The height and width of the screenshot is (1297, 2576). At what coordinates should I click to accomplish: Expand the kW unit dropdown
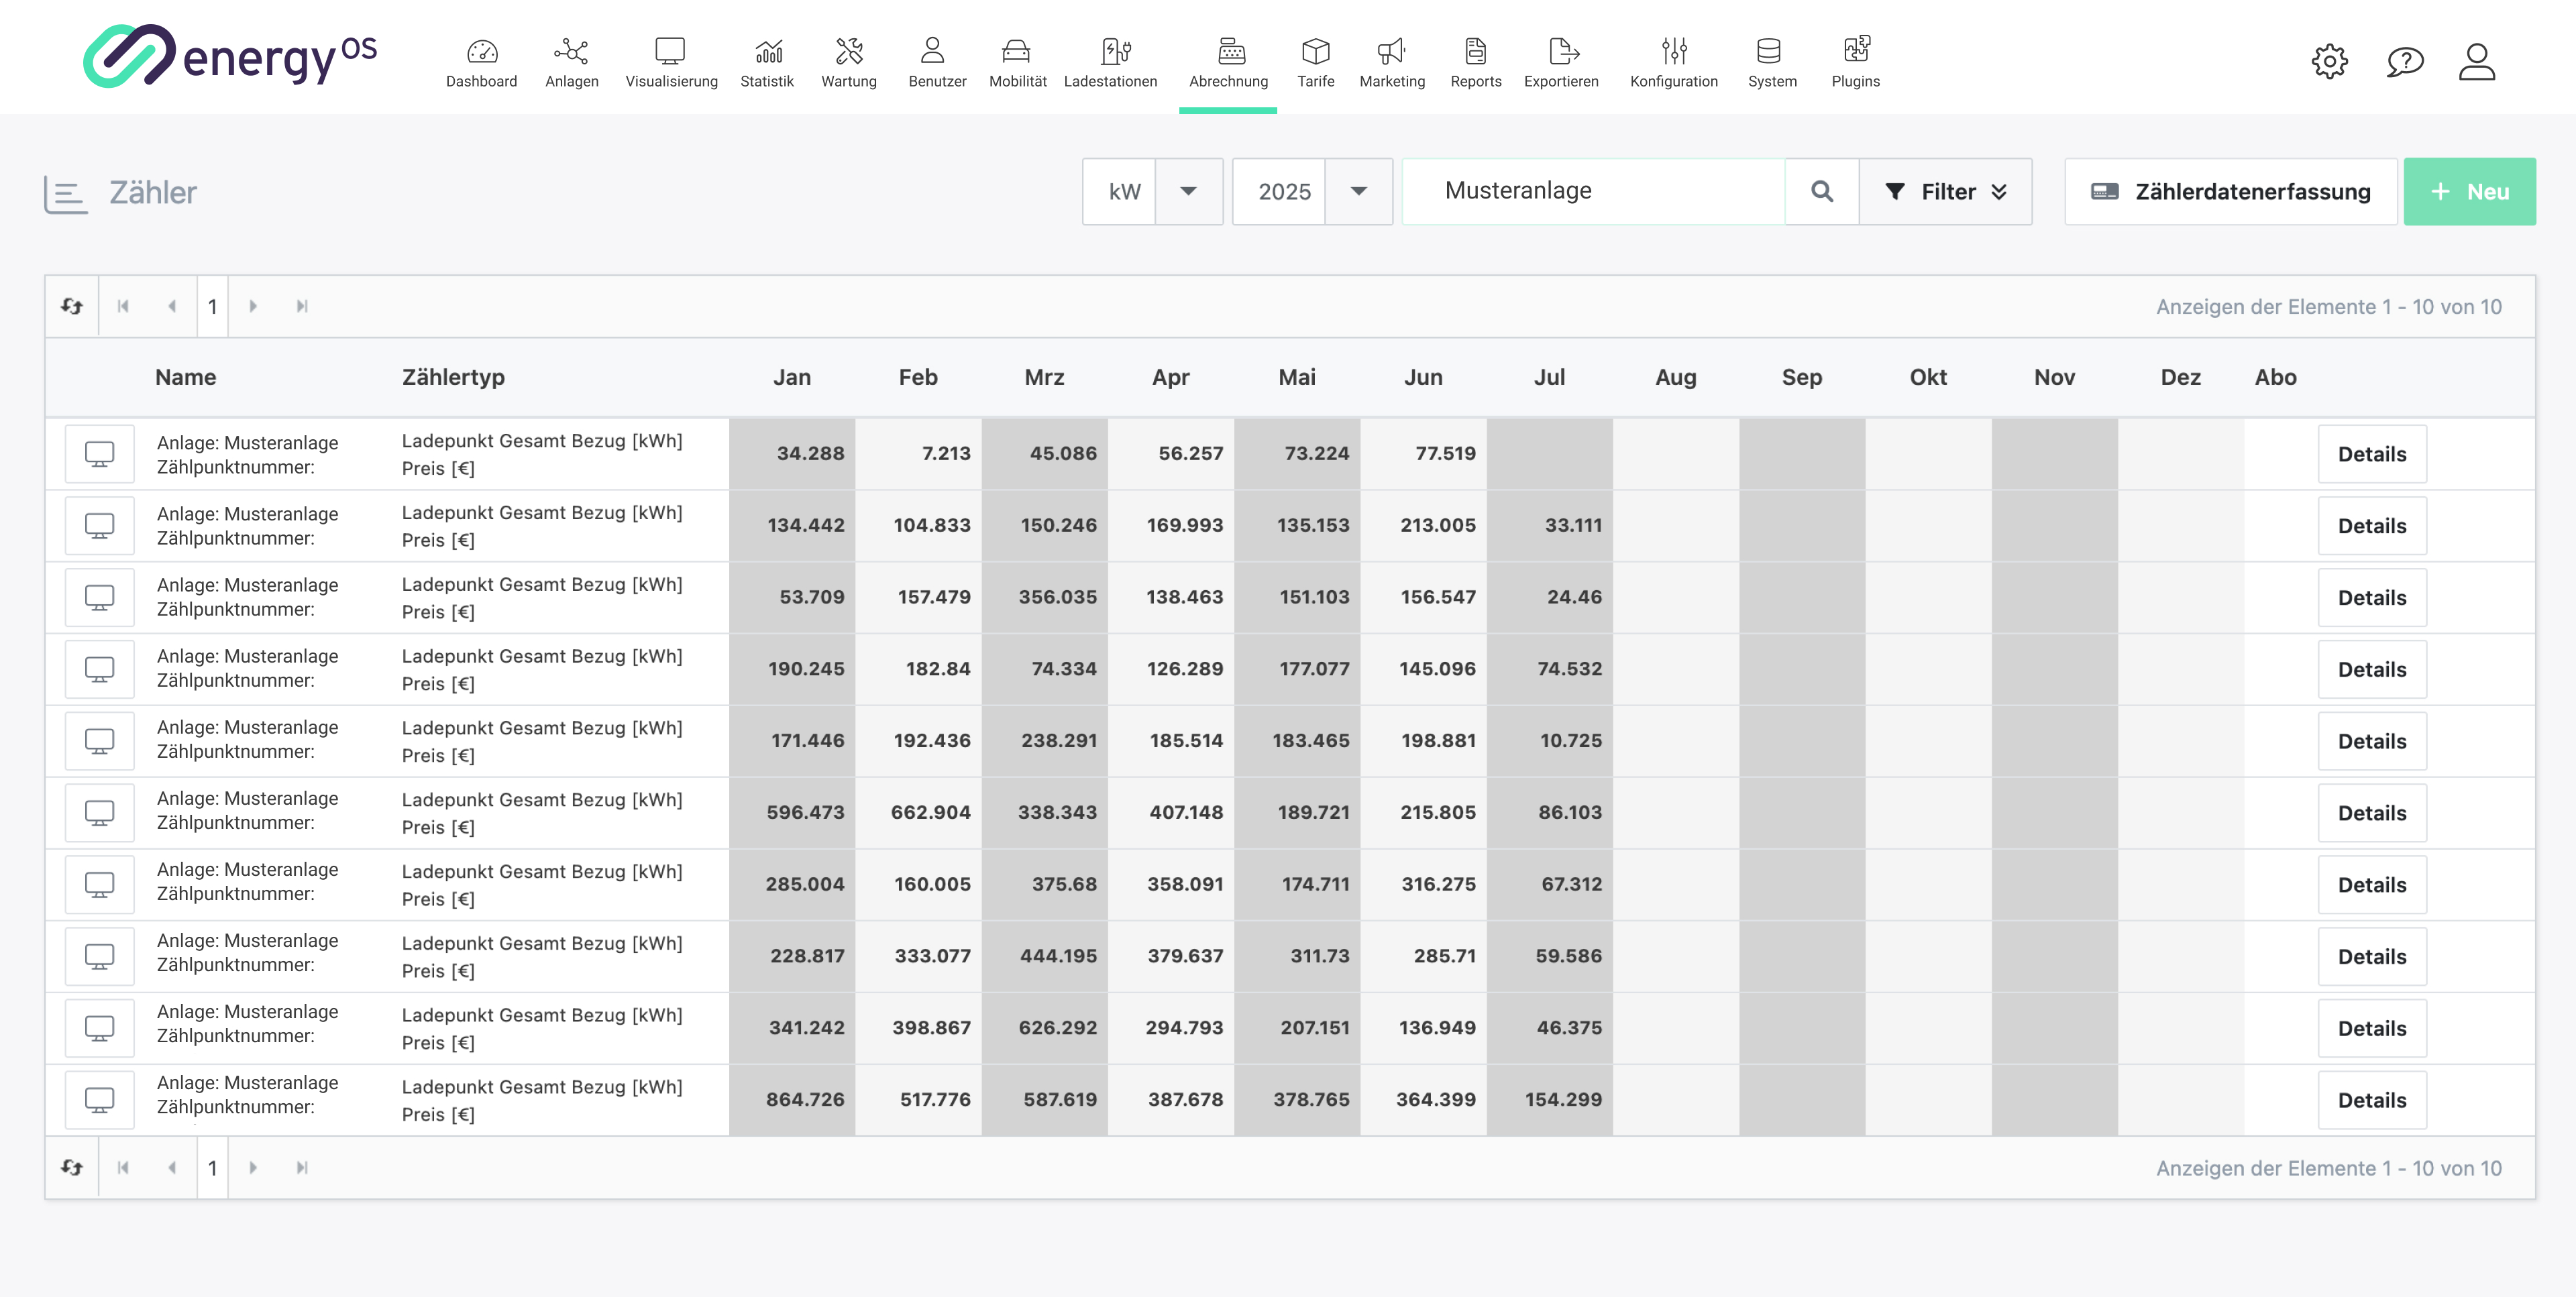[x=1188, y=191]
